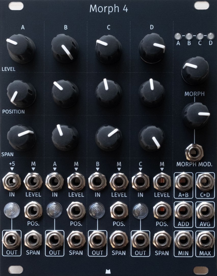Tweak the channel D SPAN knob
Screen dimensions: 217x276
(152, 138)
